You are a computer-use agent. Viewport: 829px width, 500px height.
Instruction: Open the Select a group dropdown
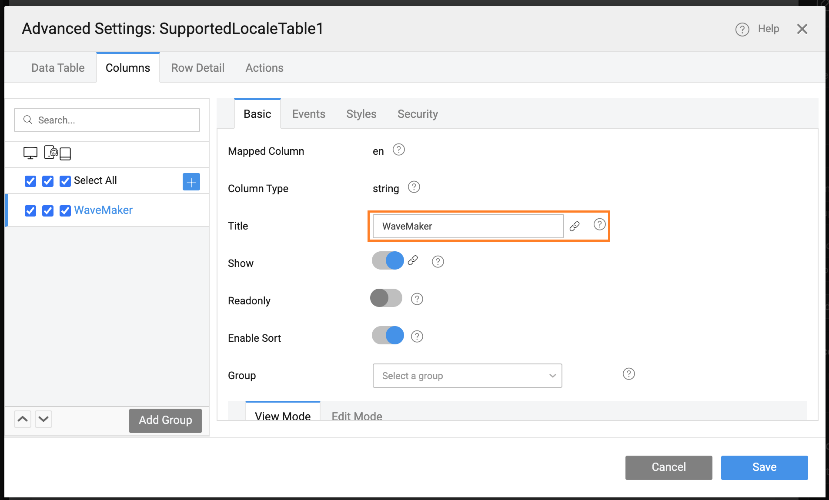[467, 376]
